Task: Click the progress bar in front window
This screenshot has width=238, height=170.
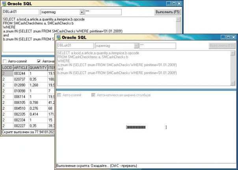Action: pos(146,127)
